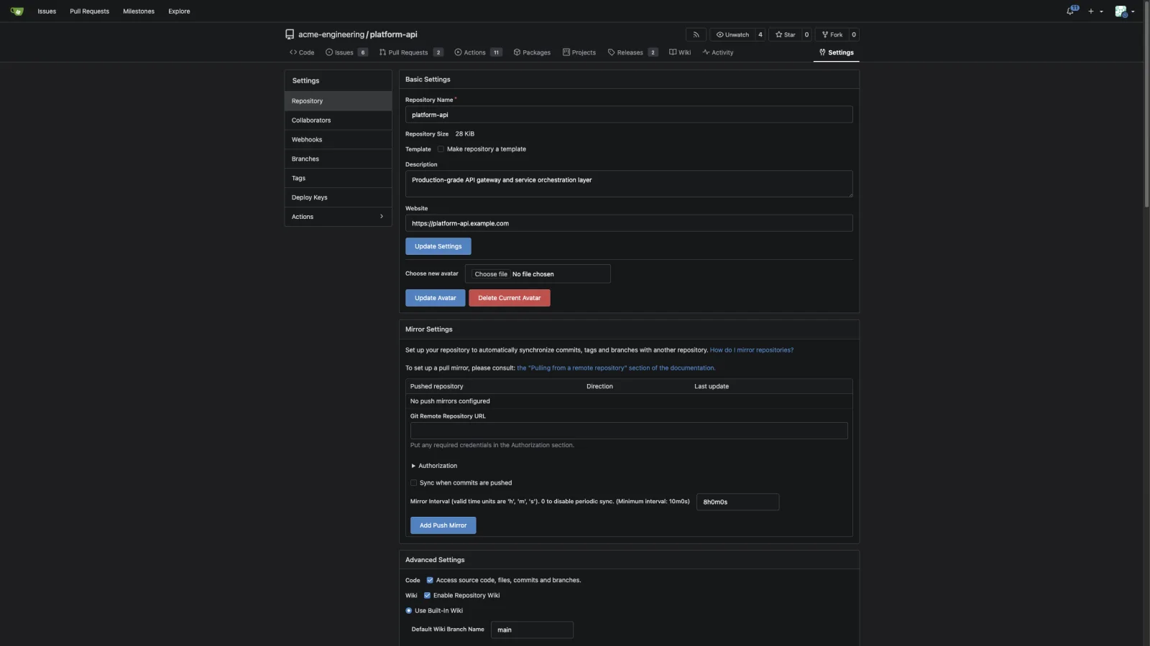Open the repository Pull Requests tab
The image size is (1150, 646).
coord(411,52)
